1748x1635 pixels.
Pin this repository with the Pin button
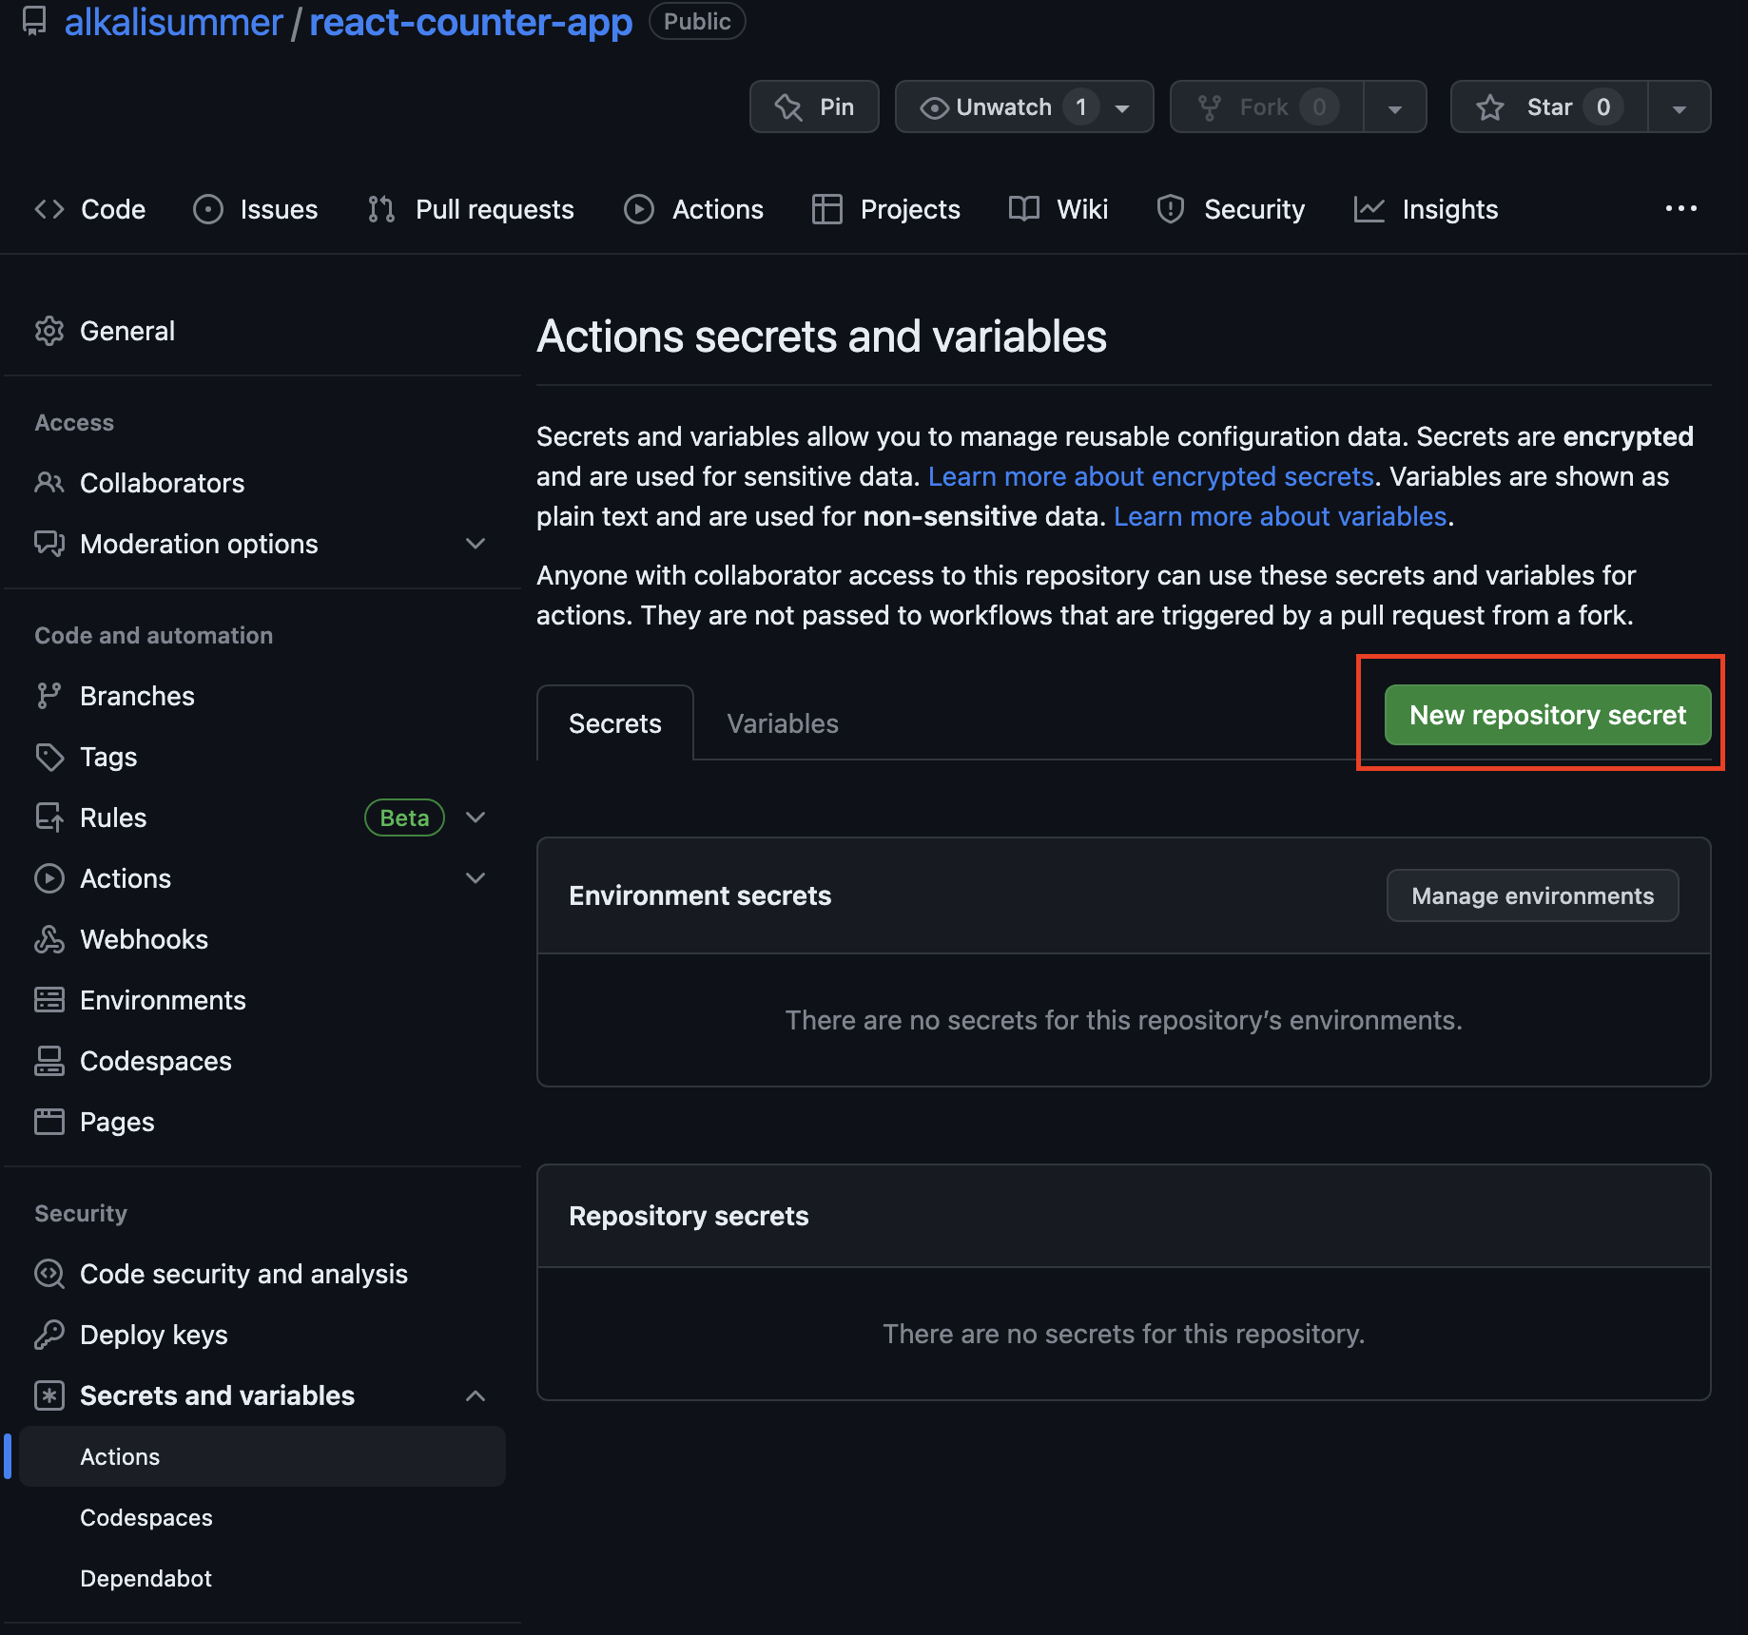pos(814,106)
